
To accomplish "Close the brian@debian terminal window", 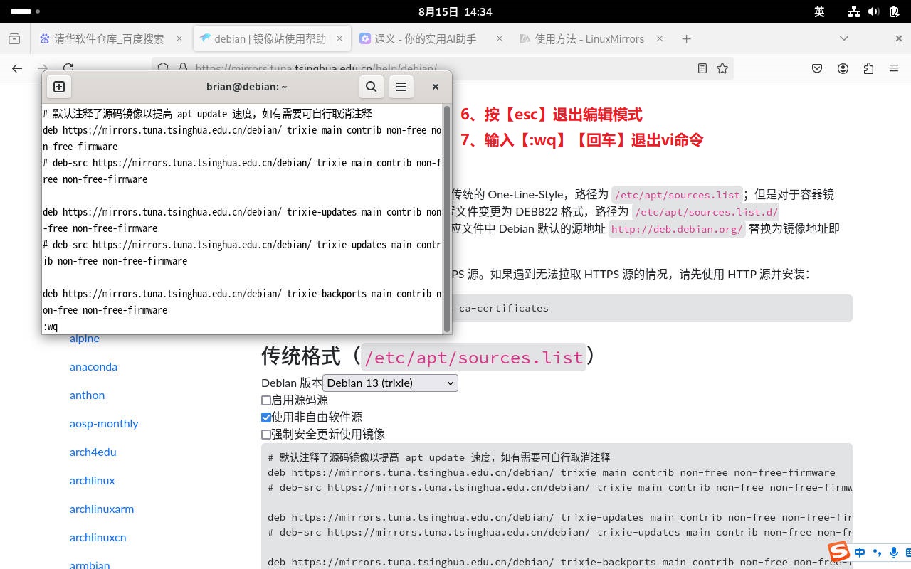I will click(x=436, y=87).
